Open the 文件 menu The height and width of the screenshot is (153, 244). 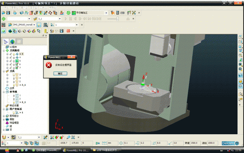pyautogui.click(x=6, y=8)
